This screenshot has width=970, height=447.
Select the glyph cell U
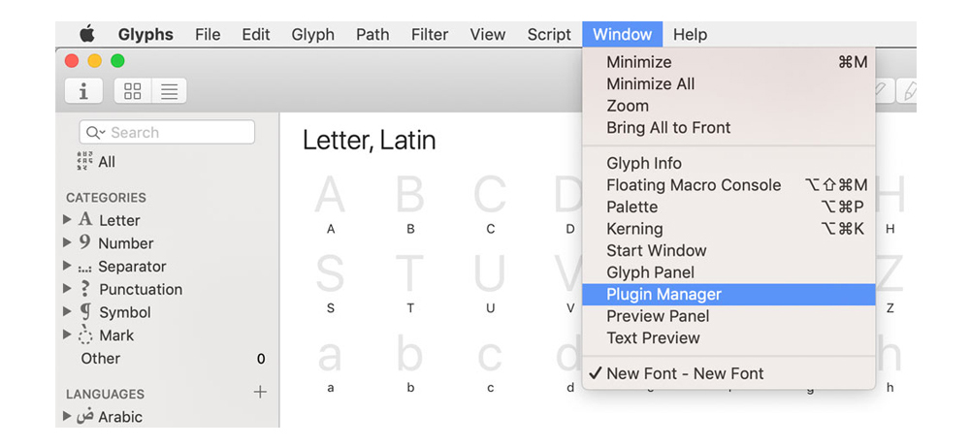(x=490, y=283)
